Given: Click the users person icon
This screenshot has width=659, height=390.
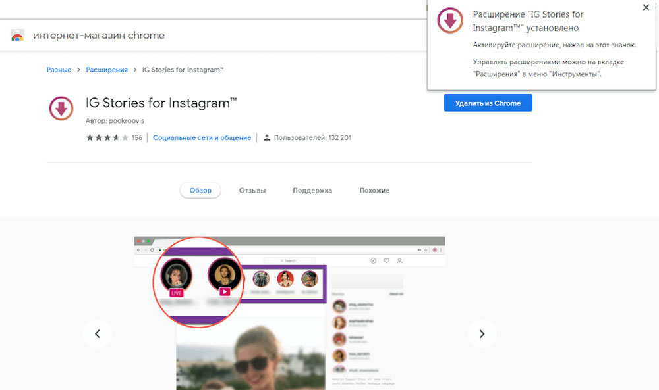Looking at the screenshot, I should pyautogui.click(x=266, y=137).
